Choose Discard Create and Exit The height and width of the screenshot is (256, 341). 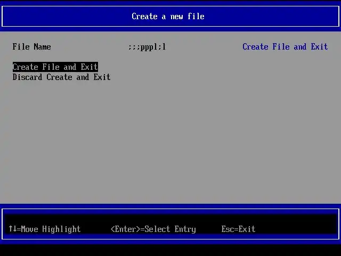[62, 77]
